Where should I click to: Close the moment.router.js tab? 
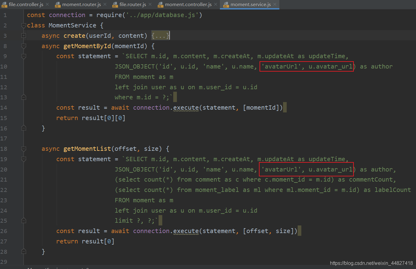(x=105, y=5)
